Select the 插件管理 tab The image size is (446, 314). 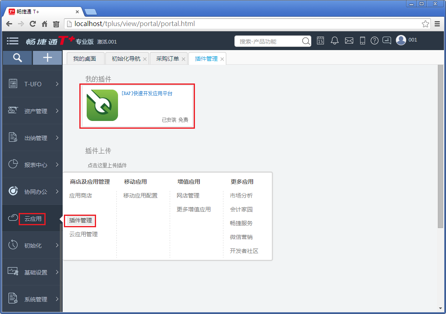(x=206, y=59)
